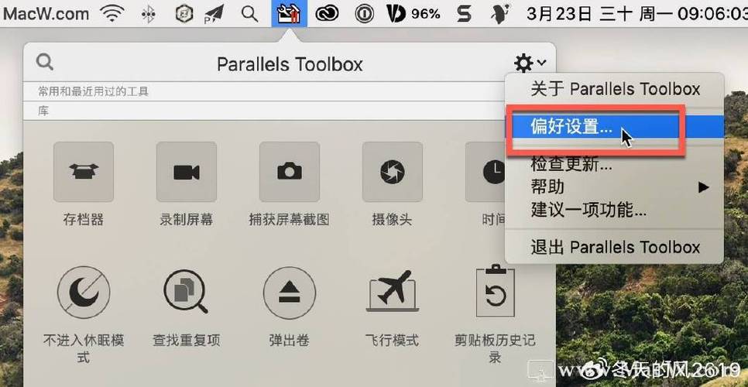Launch the Record Screen tool (录制屏幕)

coord(187,172)
